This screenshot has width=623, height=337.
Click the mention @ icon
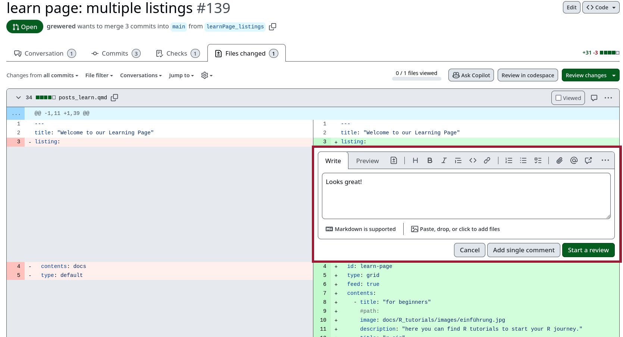pos(574,160)
